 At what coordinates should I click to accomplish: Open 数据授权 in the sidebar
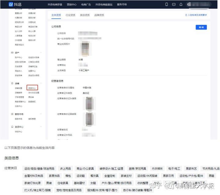tap(32, 102)
